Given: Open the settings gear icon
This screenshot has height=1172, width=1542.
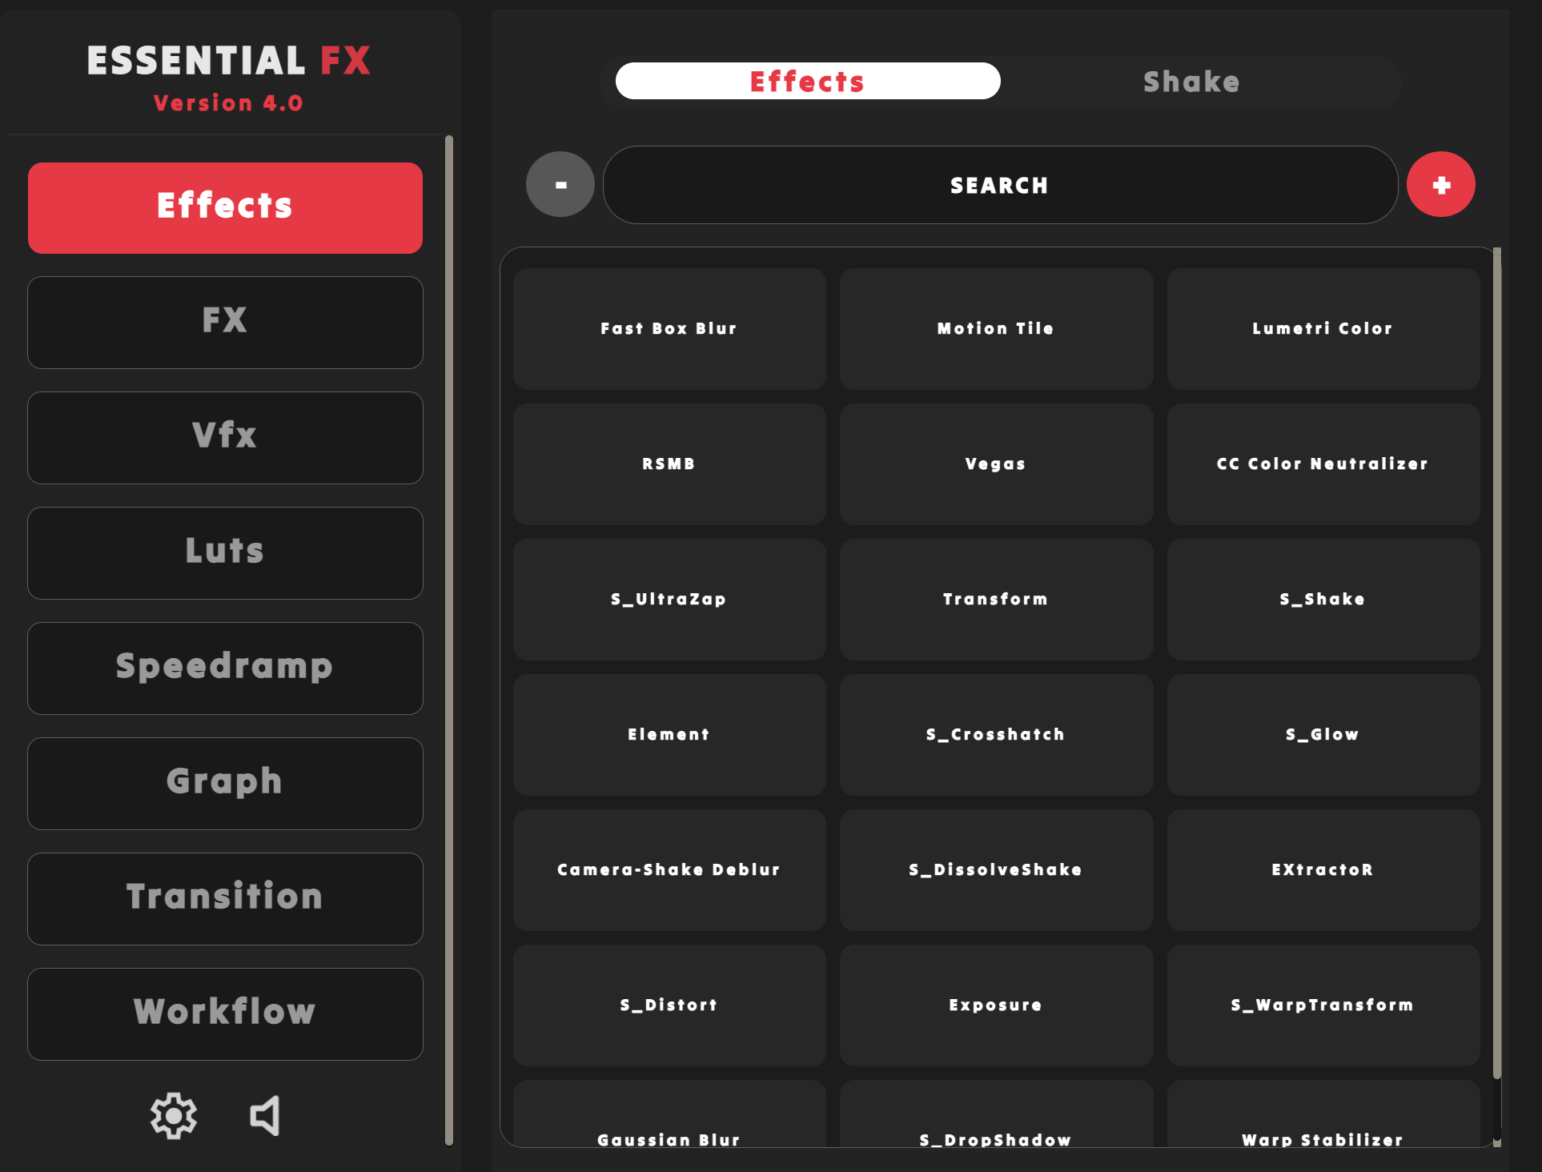Looking at the screenshot, I should point(173,1115).
